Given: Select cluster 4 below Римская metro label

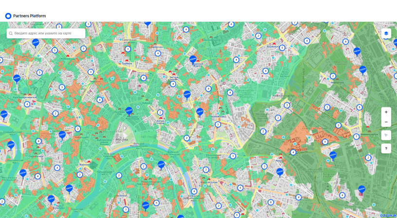Looking at the screenshot, I should [x=293, y=152].
